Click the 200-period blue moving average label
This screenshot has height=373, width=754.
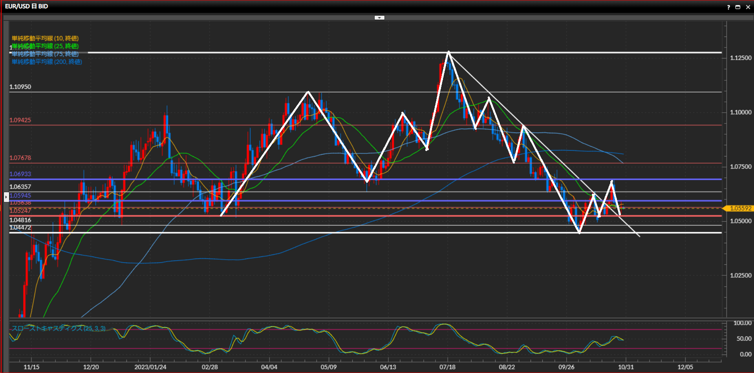[47, 62]
